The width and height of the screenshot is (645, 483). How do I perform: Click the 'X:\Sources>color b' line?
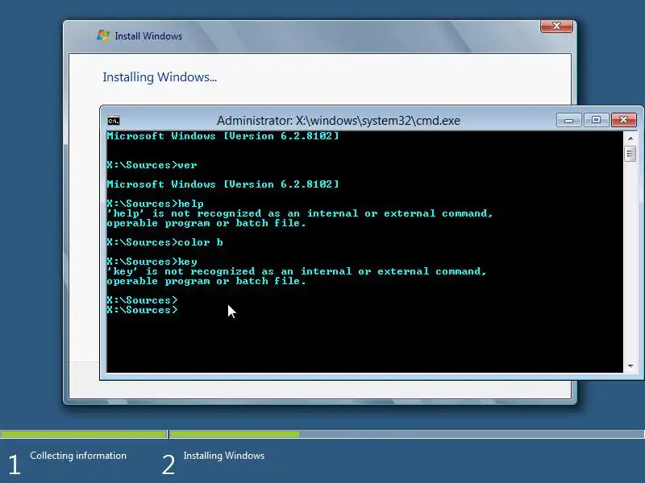pyautogui.click(x=164, y=242)
